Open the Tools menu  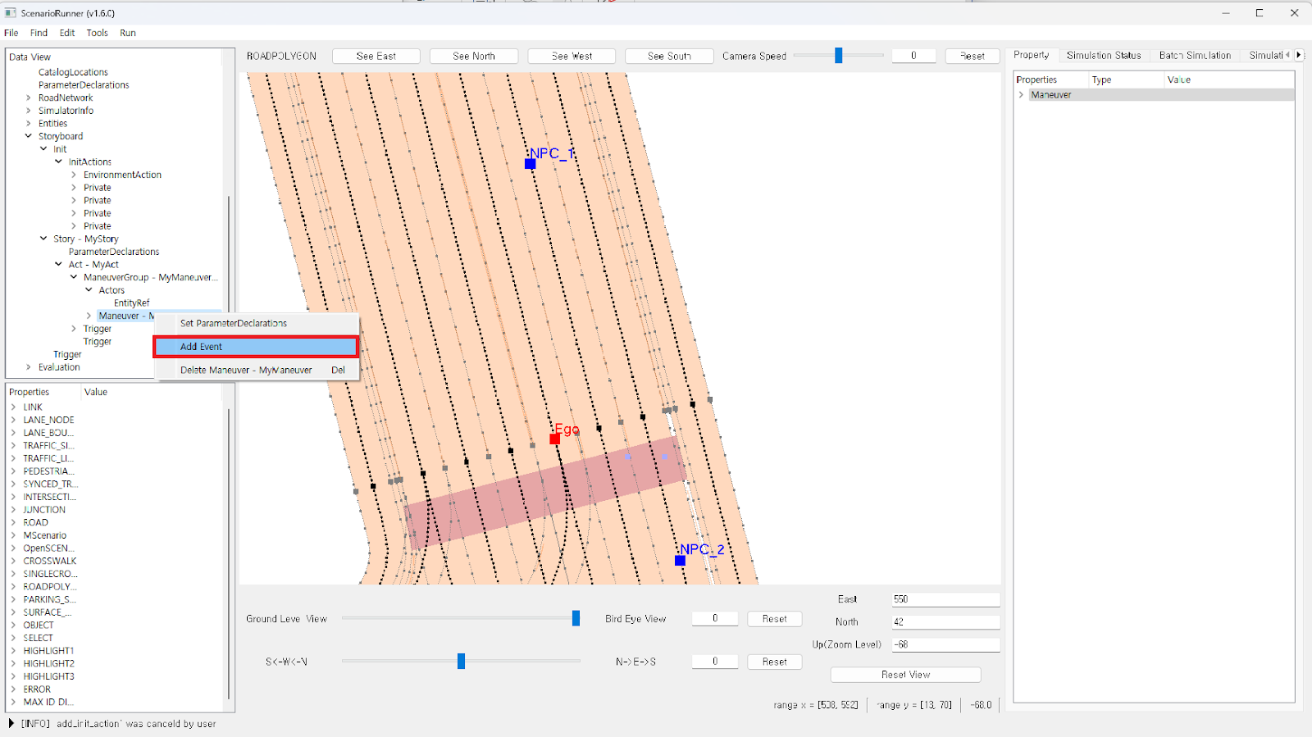[x=97, y=33]
